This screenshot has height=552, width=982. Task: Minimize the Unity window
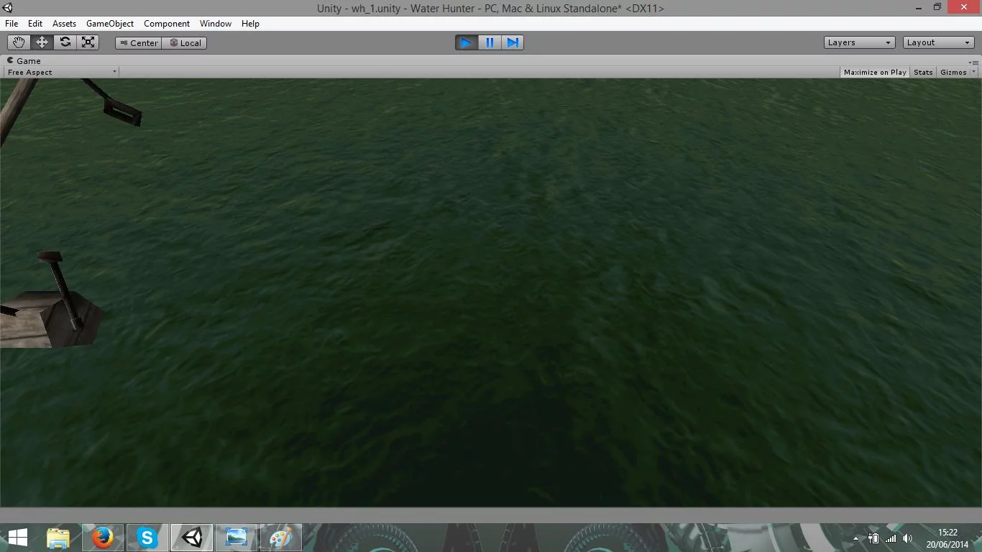click(919, 8)
